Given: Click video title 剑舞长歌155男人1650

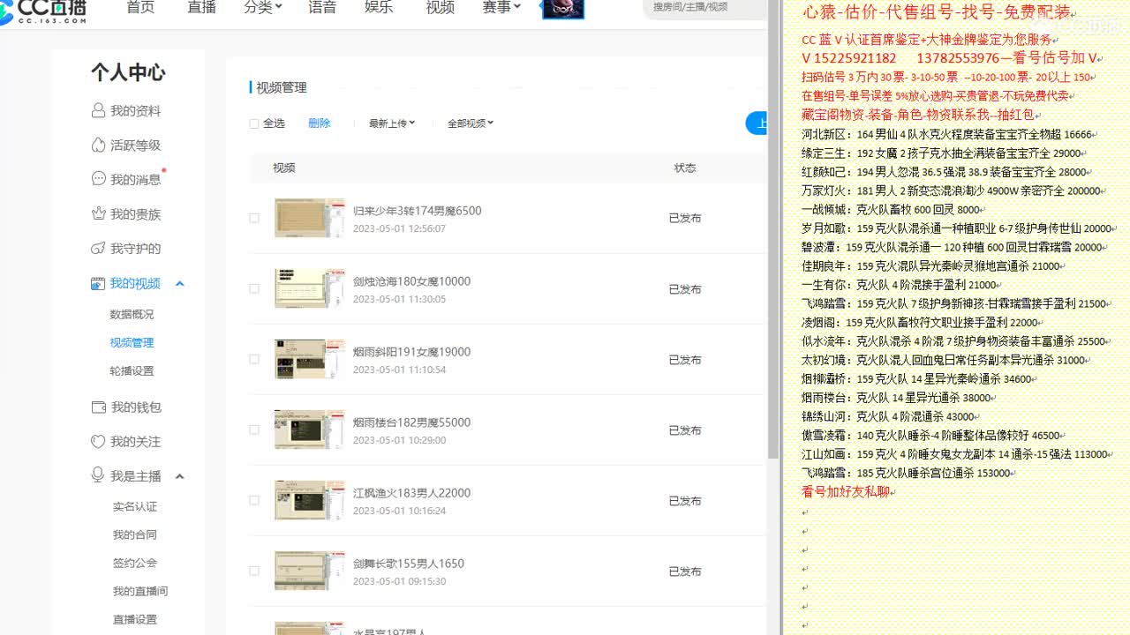Looking at the screenshot, I should [408, 564].
